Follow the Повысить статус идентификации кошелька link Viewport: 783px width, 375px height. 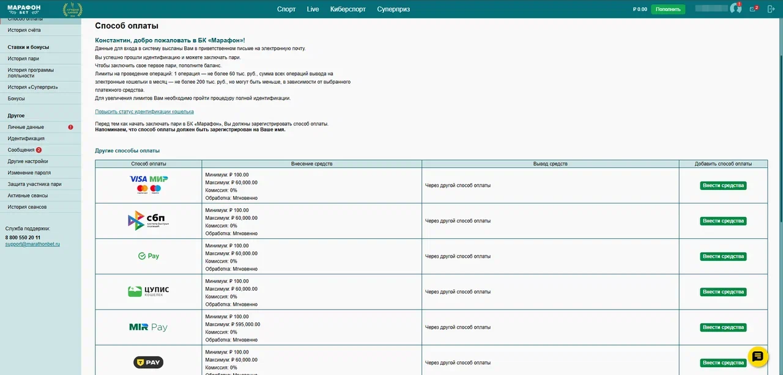pyautogui.click(x=144, y=112)
